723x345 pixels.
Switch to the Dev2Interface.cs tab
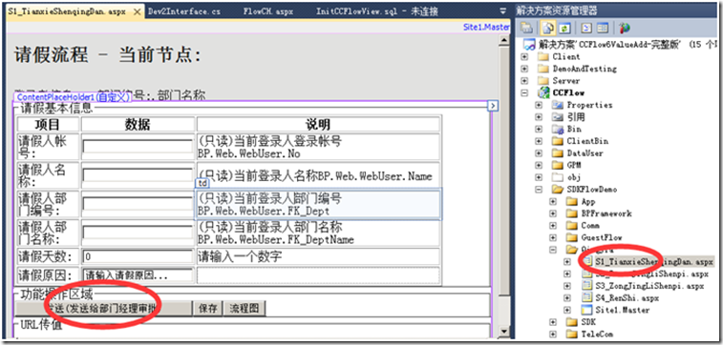coord(184,12)
